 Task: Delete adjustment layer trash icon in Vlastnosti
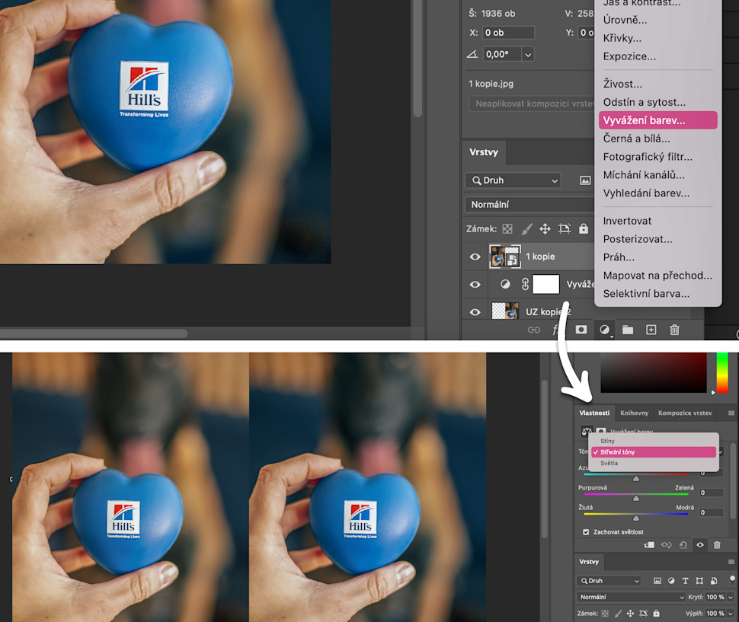tap(717, 545)
